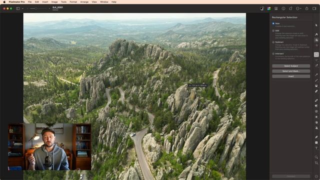This screenshot has height=180, width=320.
Task: Open the tool strip's bottom circular more icon
Action: pyautogui.click(x=316, y=176)
